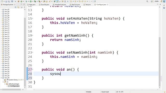Switch to the PHP perspective button
This screenshot has height=93, width=166.
(x=157, y=1)
